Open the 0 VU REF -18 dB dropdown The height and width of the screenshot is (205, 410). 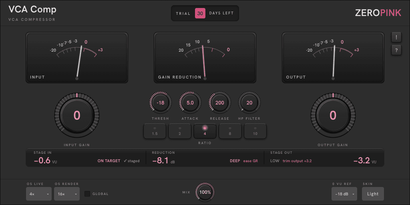pos(344,194)
